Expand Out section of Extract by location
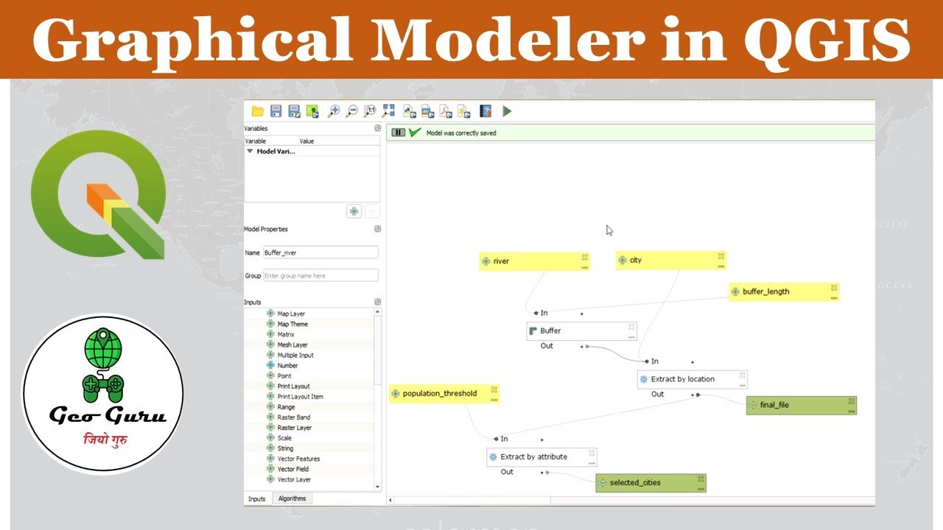The width and height of the screenshot is (943, 530). click(693, 395)
